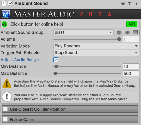Open the green API button
Viewport: 141px width, 125px height.
[x=132, y=24]
